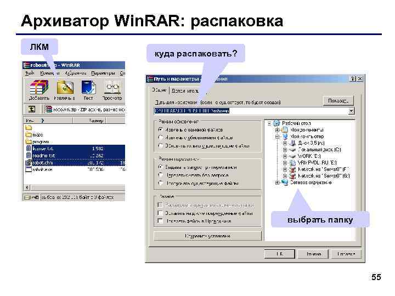Toggle first checkbox in Разное group
395x296 pixels.
tap(160, 205)
